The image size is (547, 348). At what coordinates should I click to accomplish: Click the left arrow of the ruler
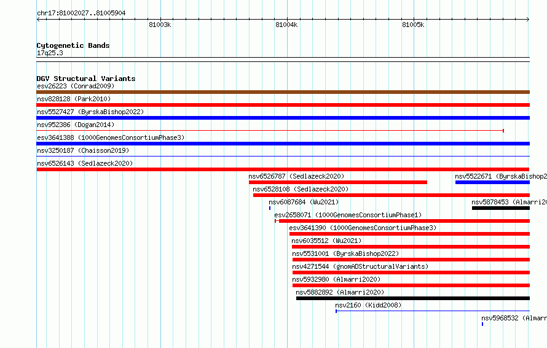[x=38, y=20]
